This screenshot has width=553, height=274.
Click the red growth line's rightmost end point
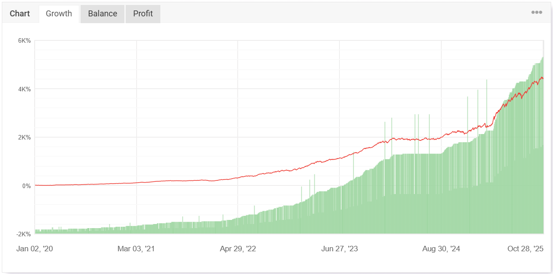coord(543,79)
